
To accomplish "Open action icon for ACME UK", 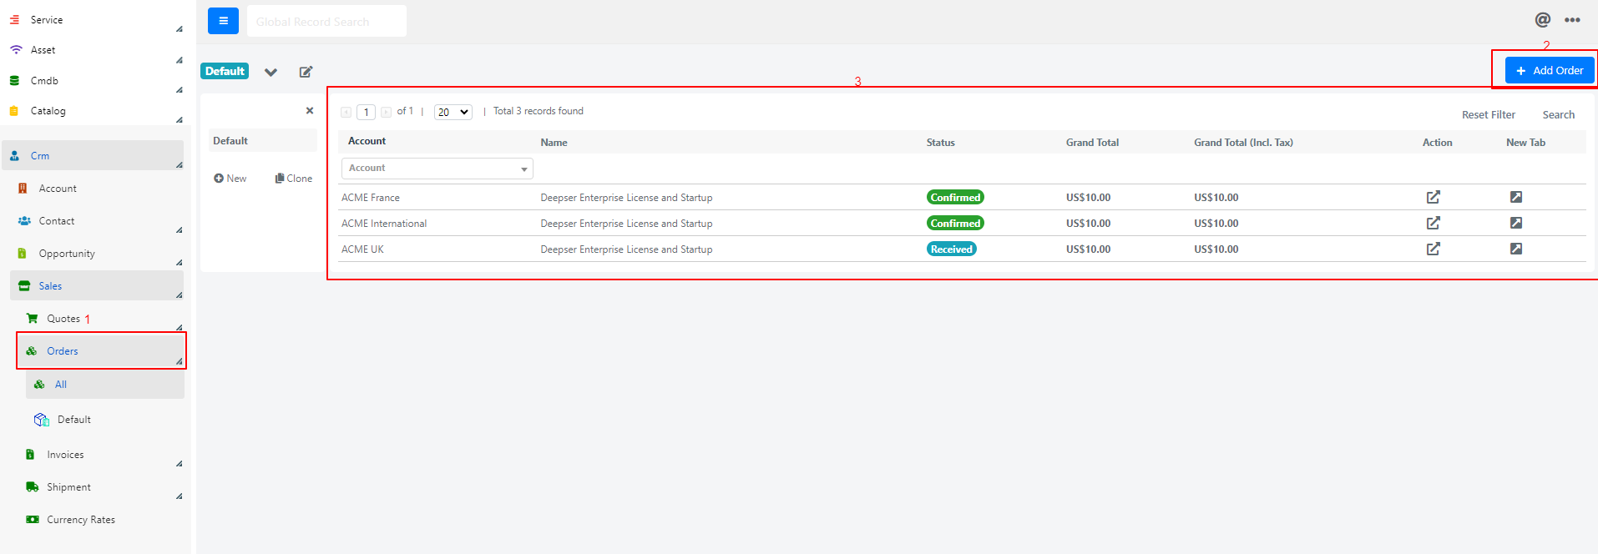I will click(1433, 249).
